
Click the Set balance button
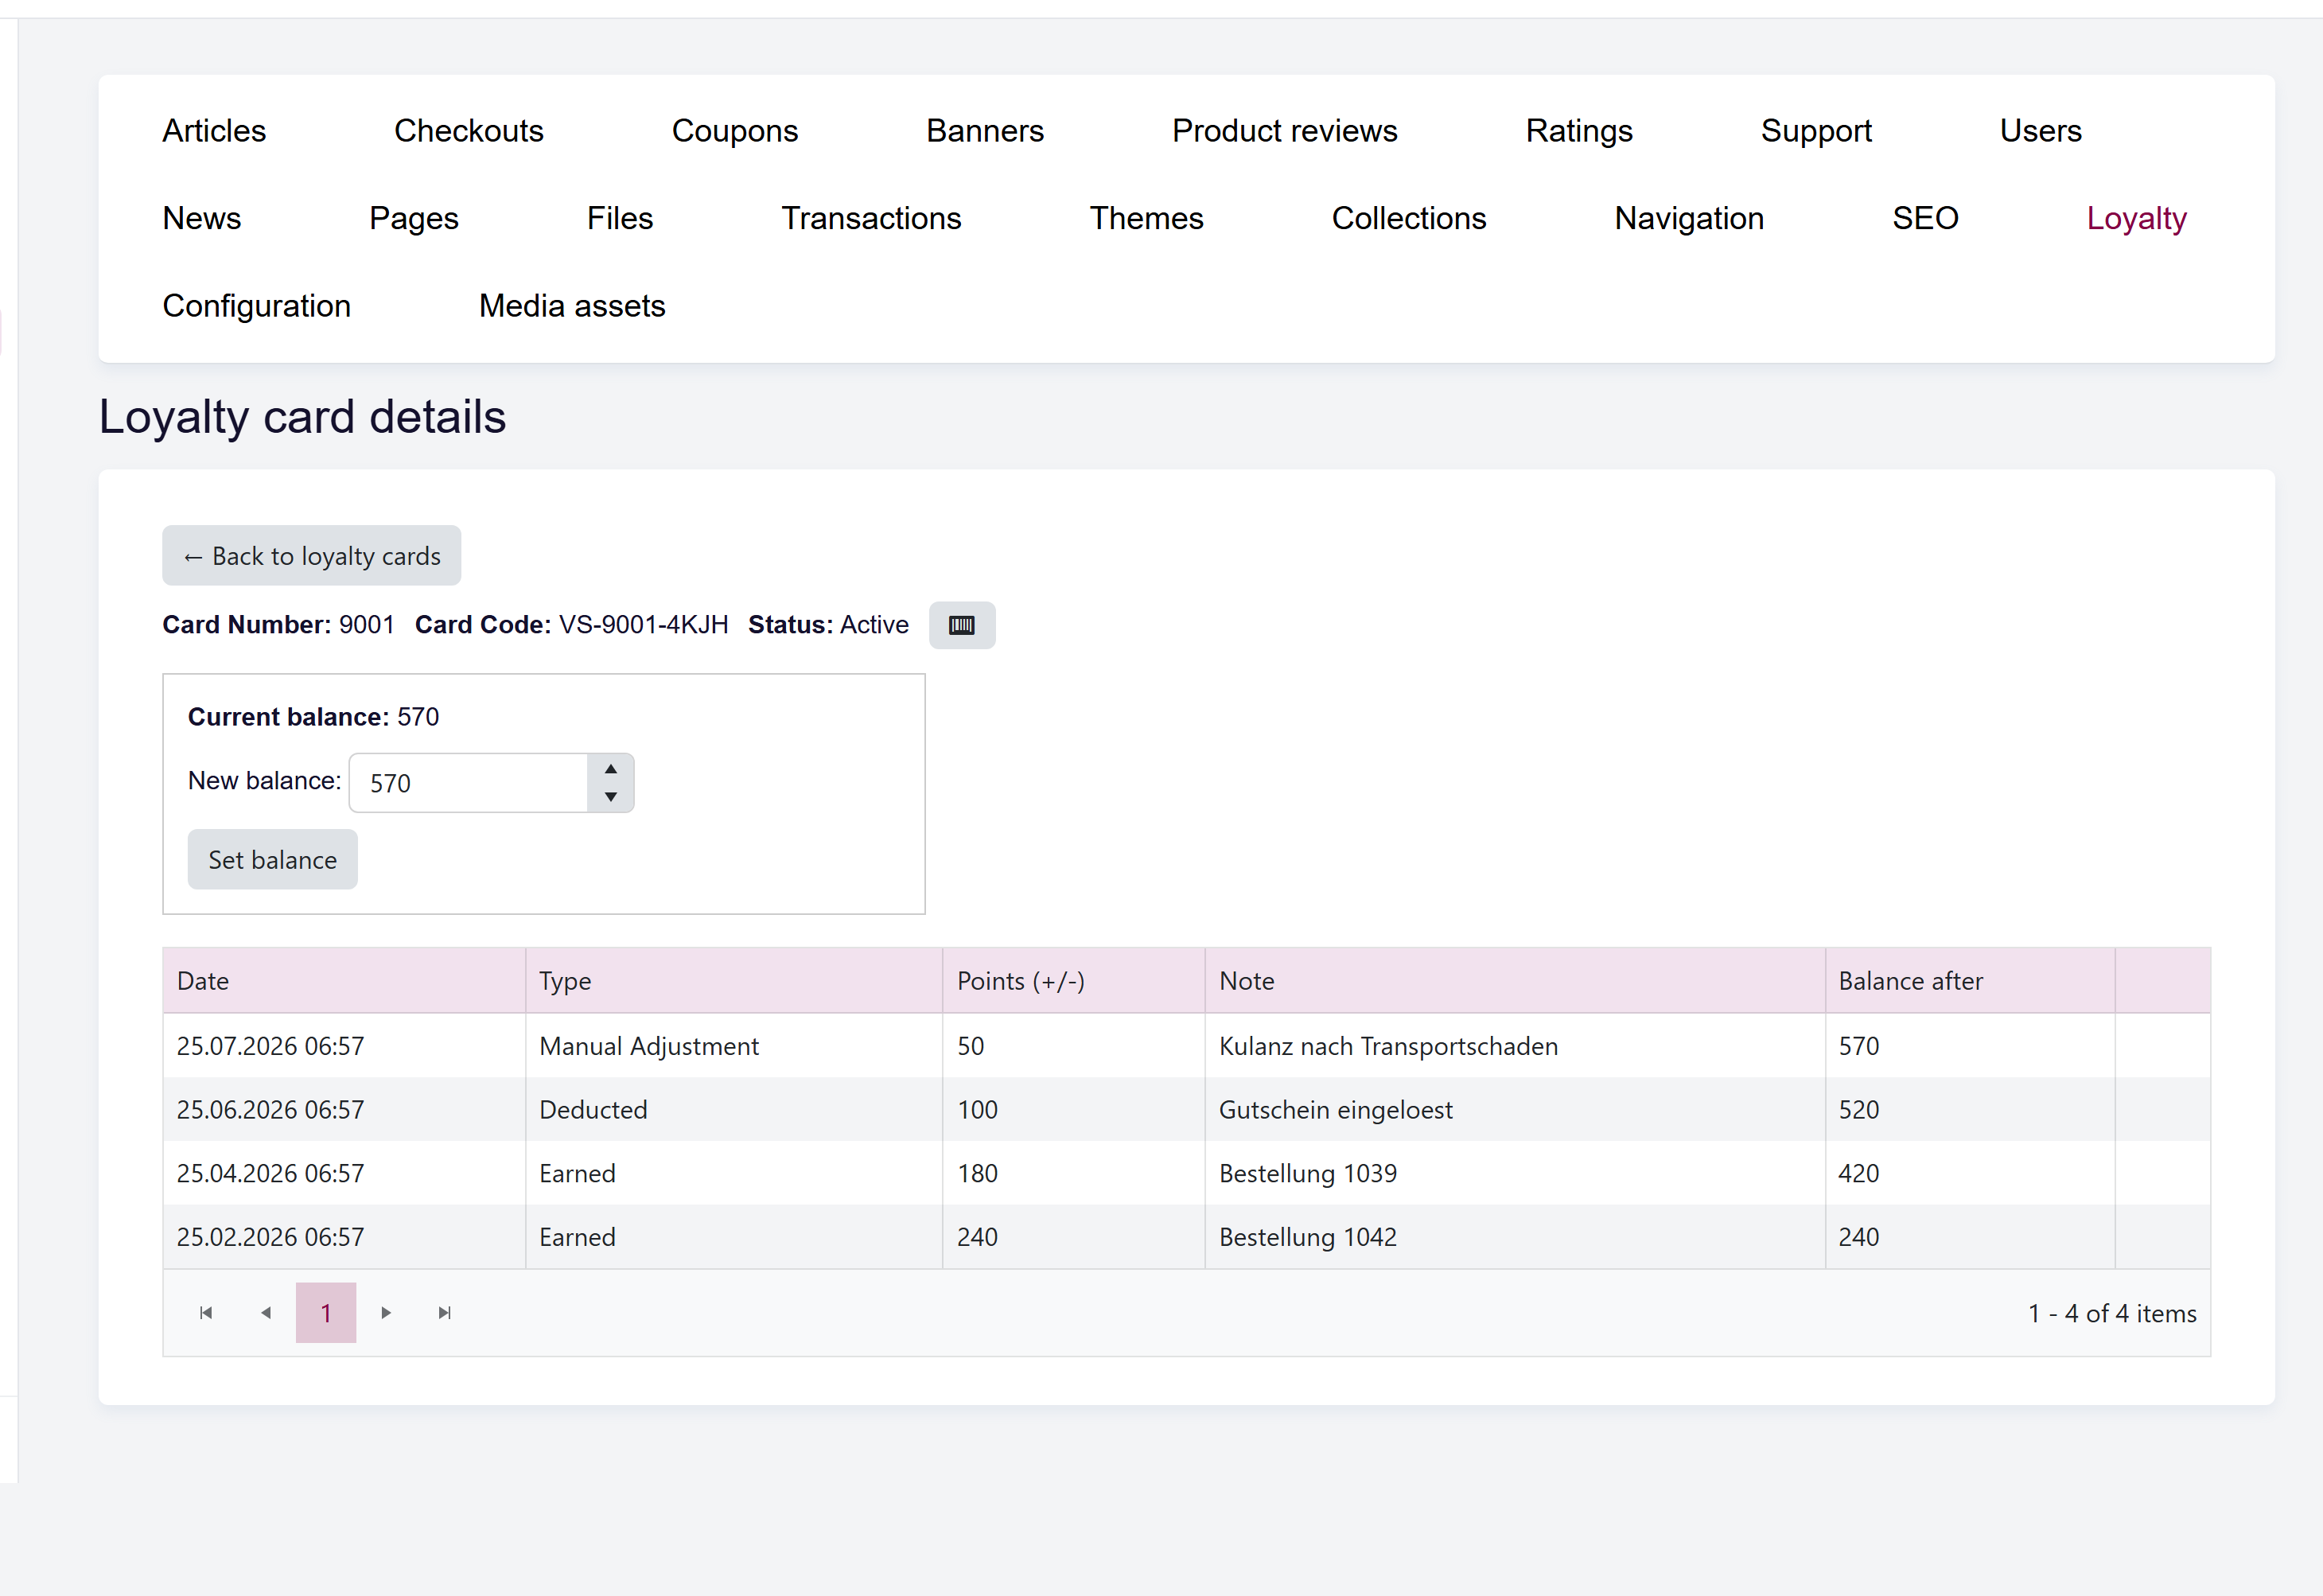point(272,859)
